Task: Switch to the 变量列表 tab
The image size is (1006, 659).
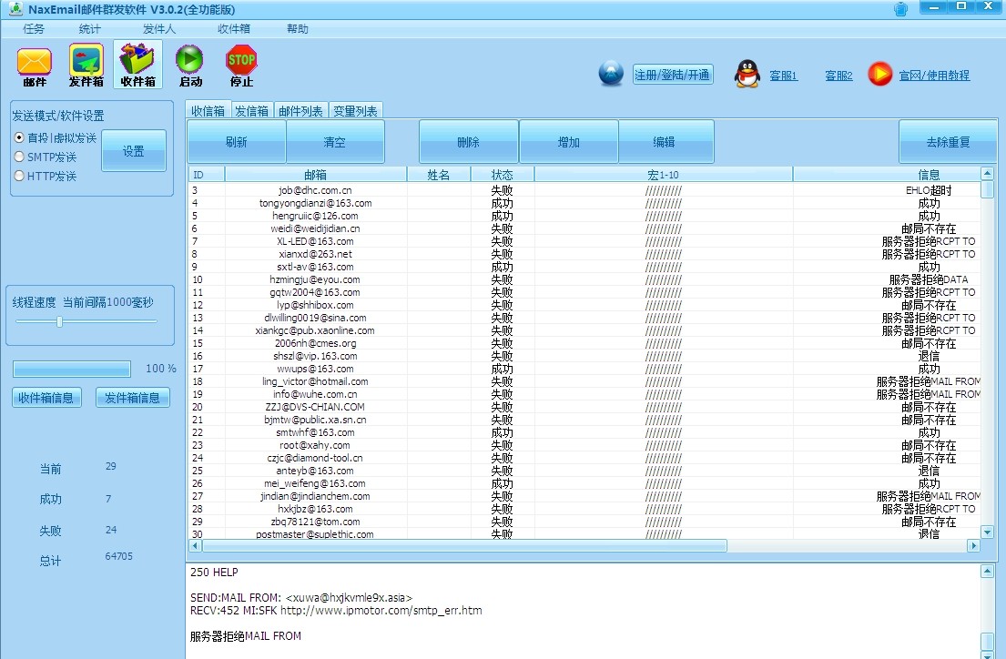Action: (x=355, y=111)
